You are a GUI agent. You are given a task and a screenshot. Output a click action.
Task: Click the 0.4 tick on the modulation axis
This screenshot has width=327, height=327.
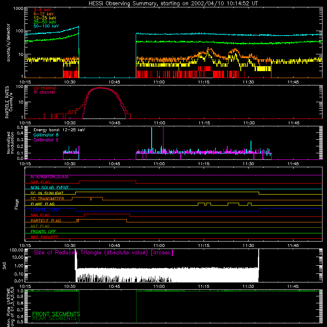tap(20, 133)
